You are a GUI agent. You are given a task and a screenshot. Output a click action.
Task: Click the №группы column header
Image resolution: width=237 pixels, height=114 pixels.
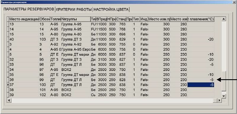click(76, 19)
